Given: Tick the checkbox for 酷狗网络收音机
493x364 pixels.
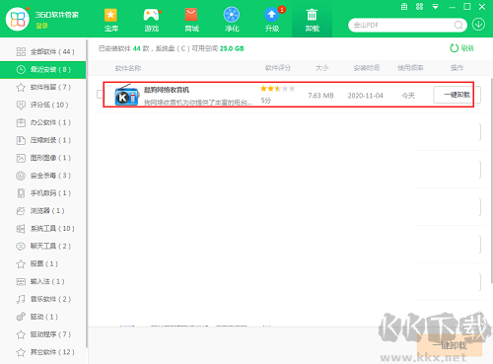Looking at the screenshot, I should [x=100, y=95].
